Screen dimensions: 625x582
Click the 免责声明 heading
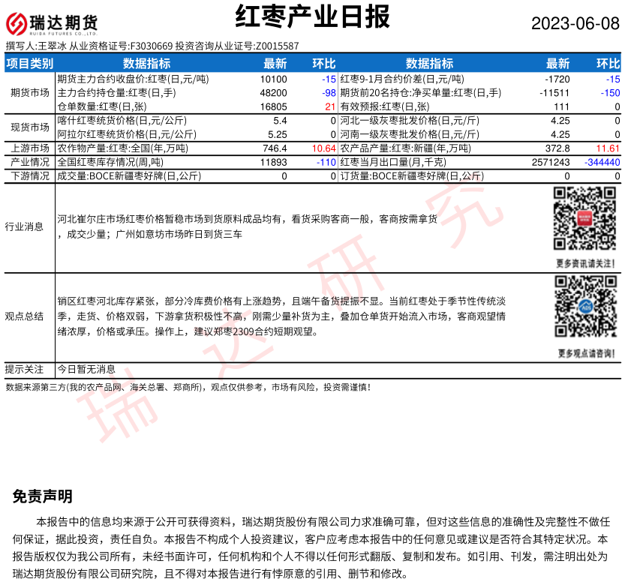42,496
